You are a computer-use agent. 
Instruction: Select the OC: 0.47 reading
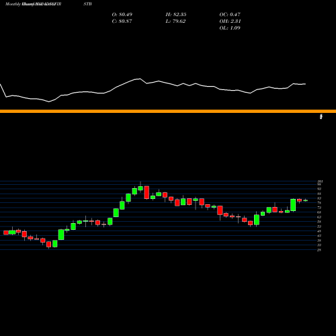pos(230,15)
